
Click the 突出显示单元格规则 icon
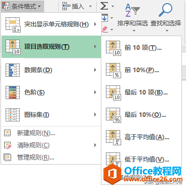[x=13, y=25]
